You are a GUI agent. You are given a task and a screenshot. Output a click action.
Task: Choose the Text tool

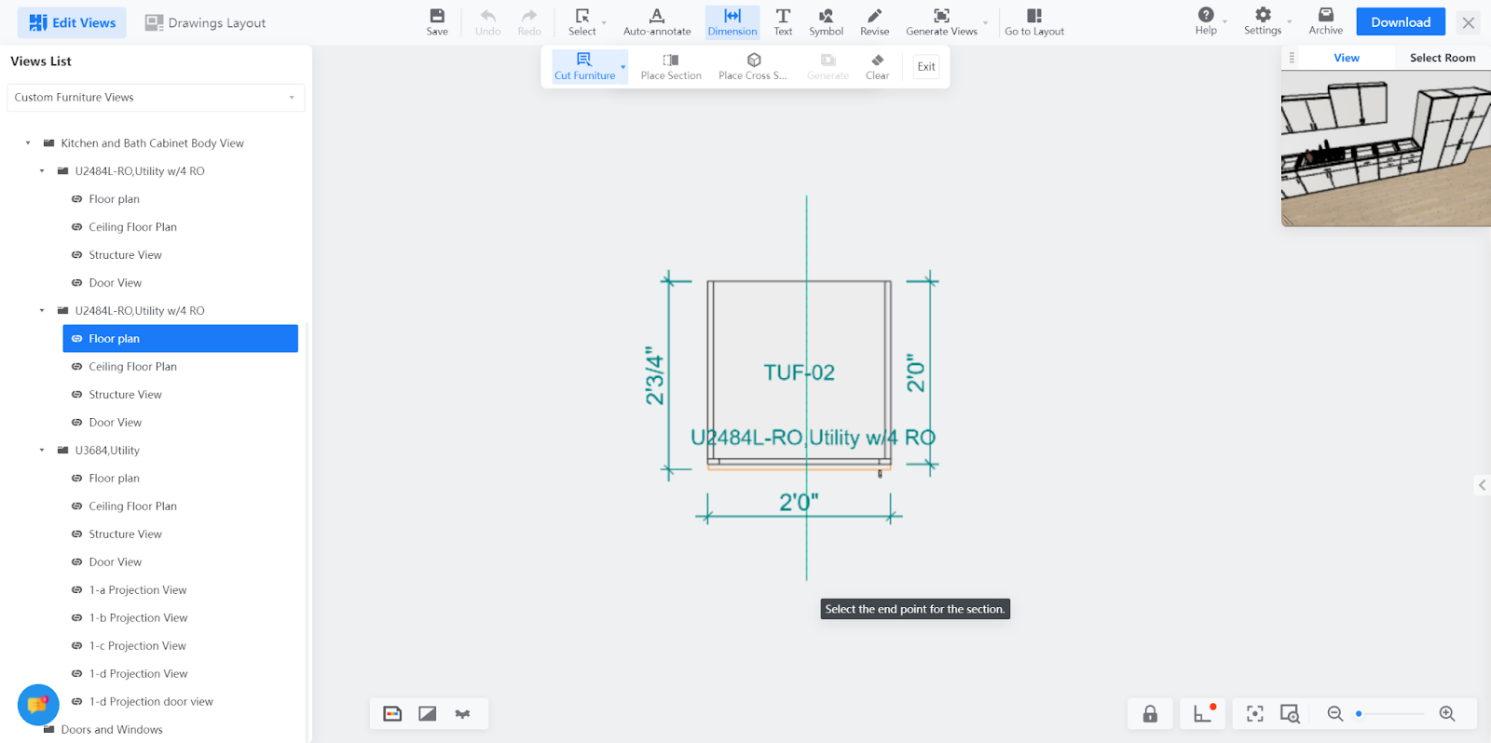pyautogui.click(x=783, y=21)
